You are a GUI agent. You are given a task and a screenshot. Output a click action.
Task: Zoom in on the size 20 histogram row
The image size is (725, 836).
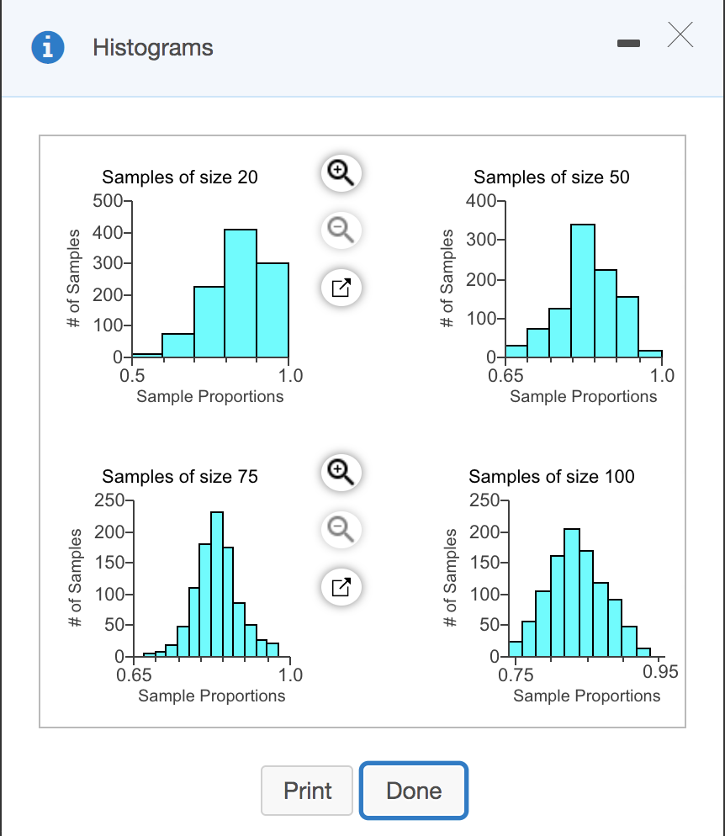[x=340, y=172]
